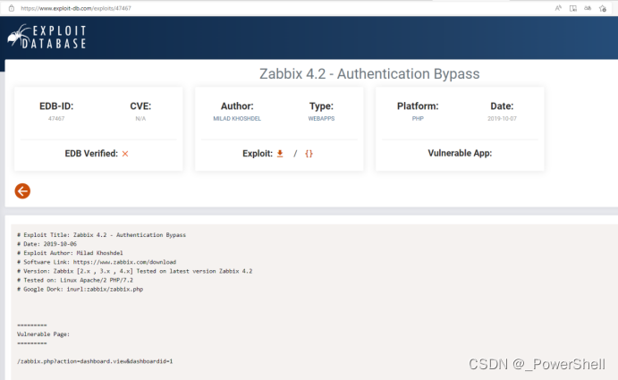
Task: Click the CVE value N/A
Action: pos(140,118)
